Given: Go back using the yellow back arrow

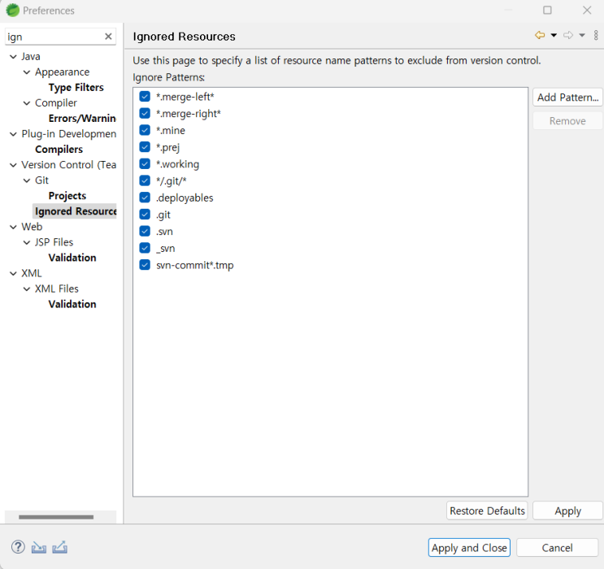Looking at the screenshot, I should click(540, 35).
